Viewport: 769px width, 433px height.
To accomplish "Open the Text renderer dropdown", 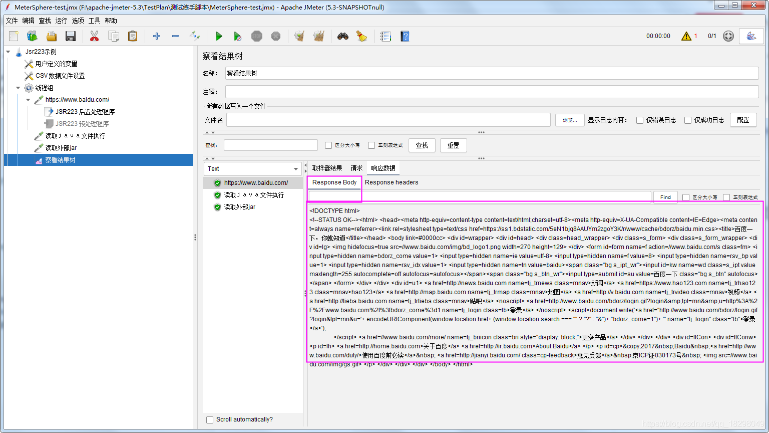I will (x=252, y=169).
